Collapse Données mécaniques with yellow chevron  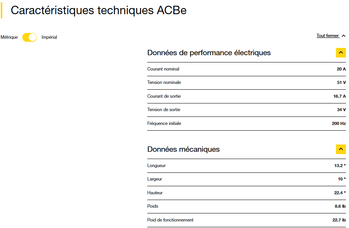pyautogui.click(x=341, y=149)
